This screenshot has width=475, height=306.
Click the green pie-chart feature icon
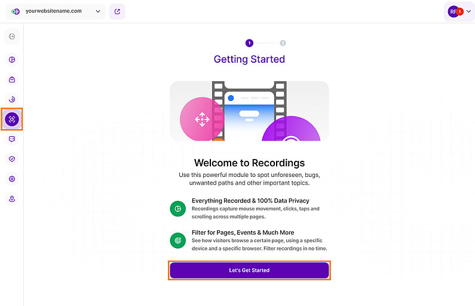point(178,209)
